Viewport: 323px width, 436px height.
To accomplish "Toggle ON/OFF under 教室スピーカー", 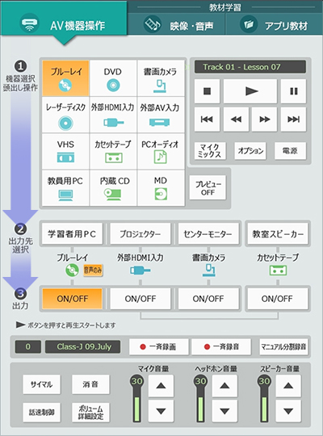I will [x=277, y=299].
